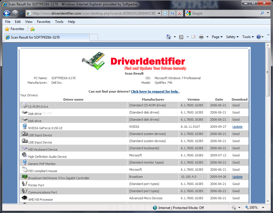Open the Read Mail icon
This screenshot has width=273, height=213.
point(193,37)
